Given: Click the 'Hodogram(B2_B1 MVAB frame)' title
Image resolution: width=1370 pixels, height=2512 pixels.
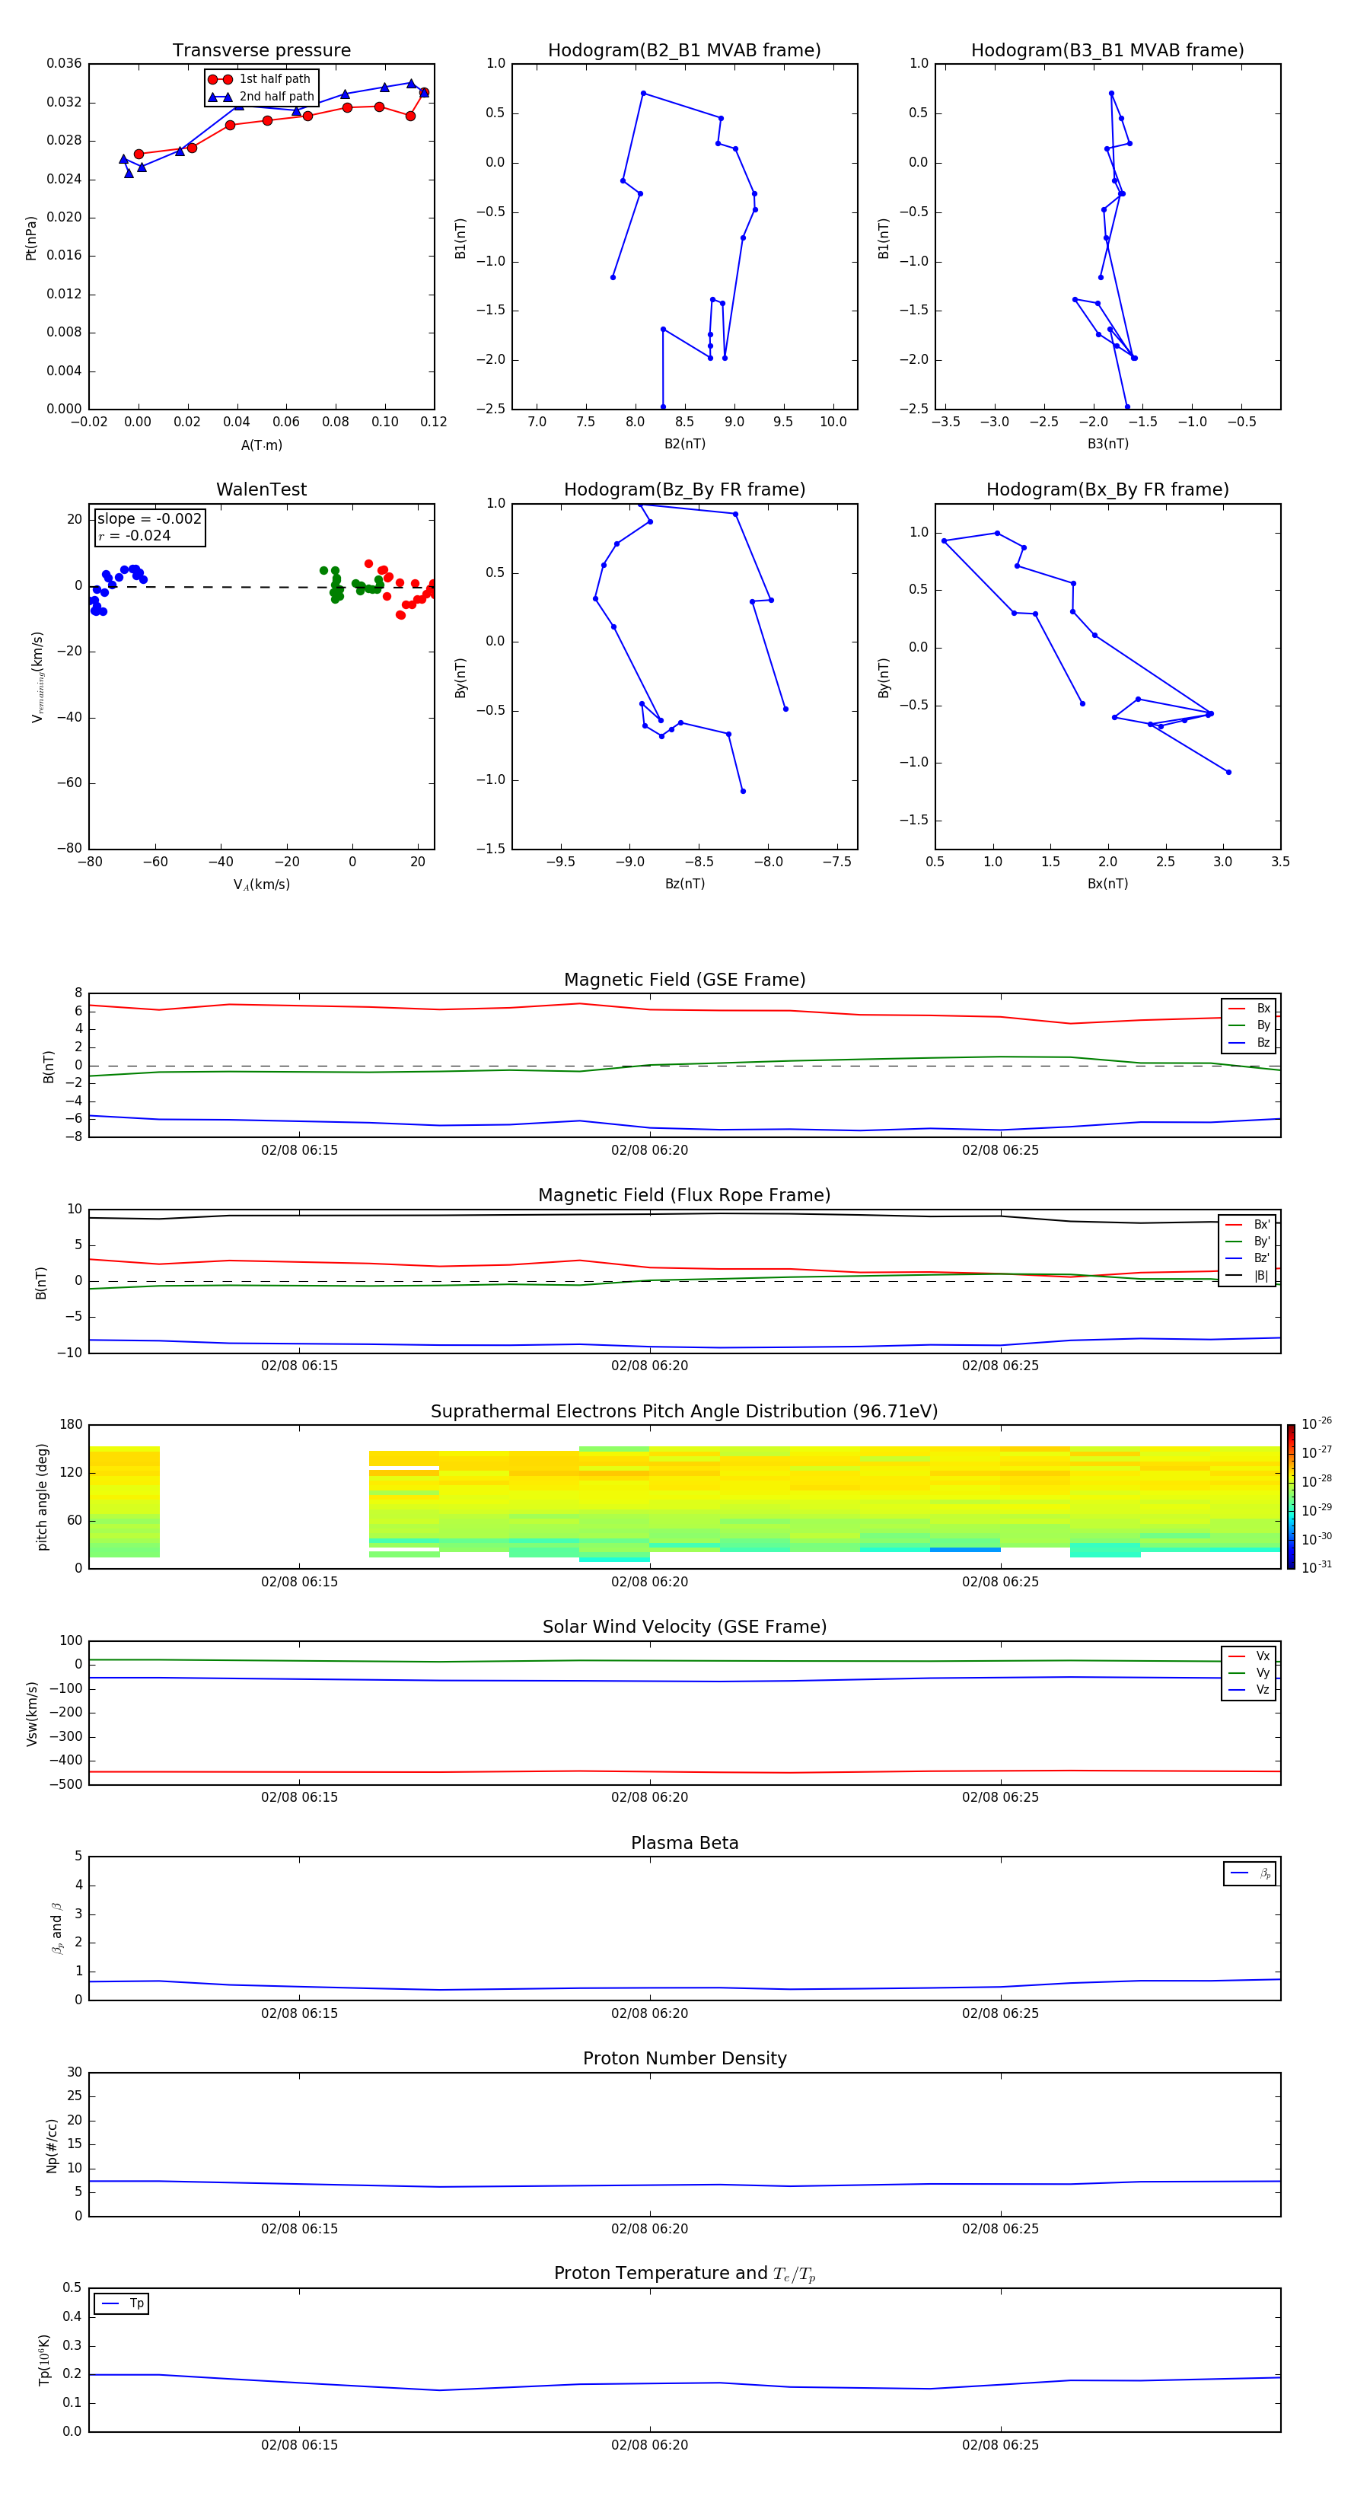Looking at the screenshot, I should (x=684, y=49).
